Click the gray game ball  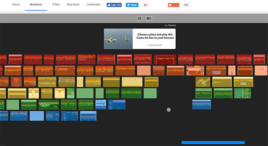click(x=169, y=110)
